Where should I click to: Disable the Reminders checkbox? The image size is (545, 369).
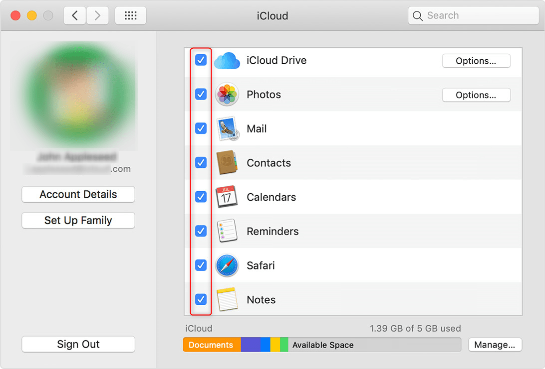[x=201, y=231]
